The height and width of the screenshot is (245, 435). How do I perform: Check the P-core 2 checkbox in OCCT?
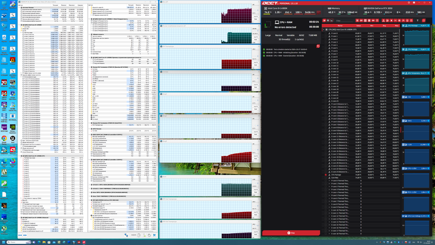(x=326, y=39)
